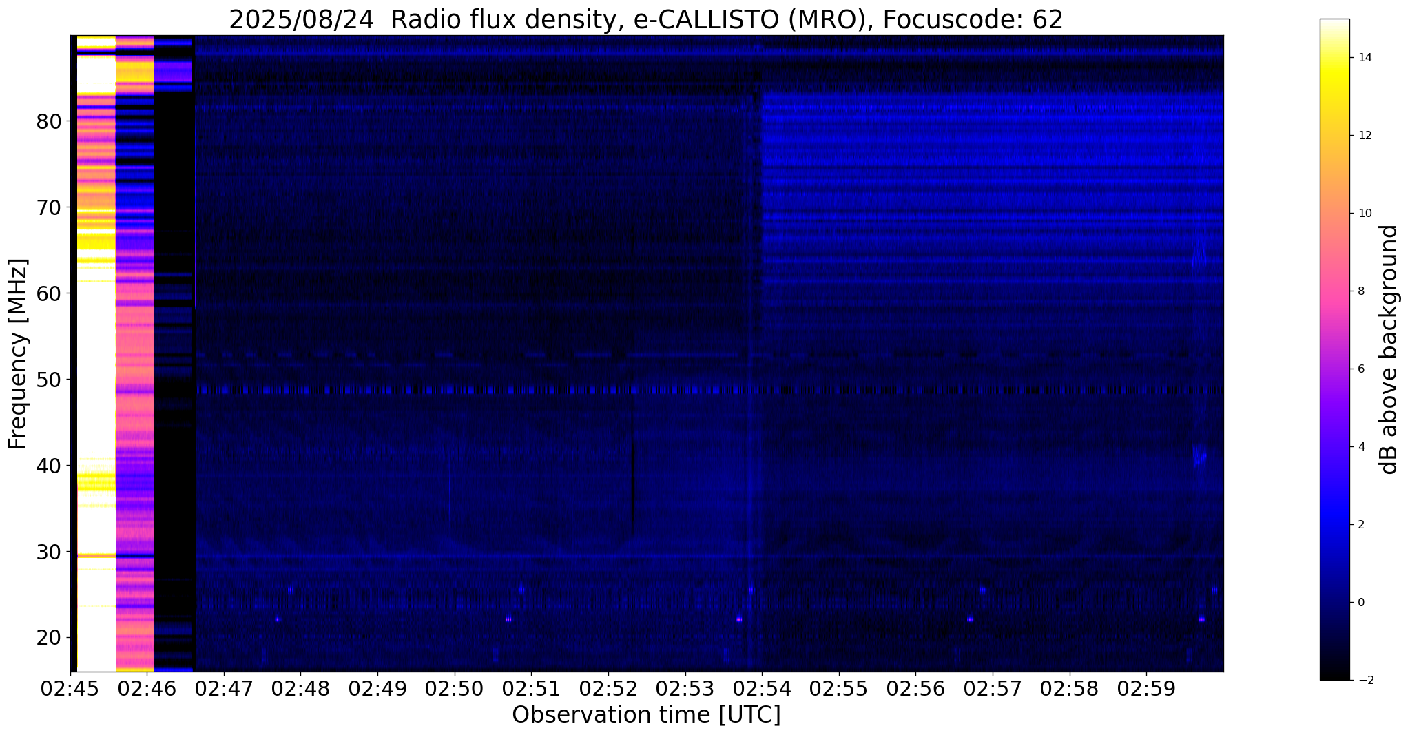
Task: Click the 50 MHz frequency tick label
Action: pos(49,380)
